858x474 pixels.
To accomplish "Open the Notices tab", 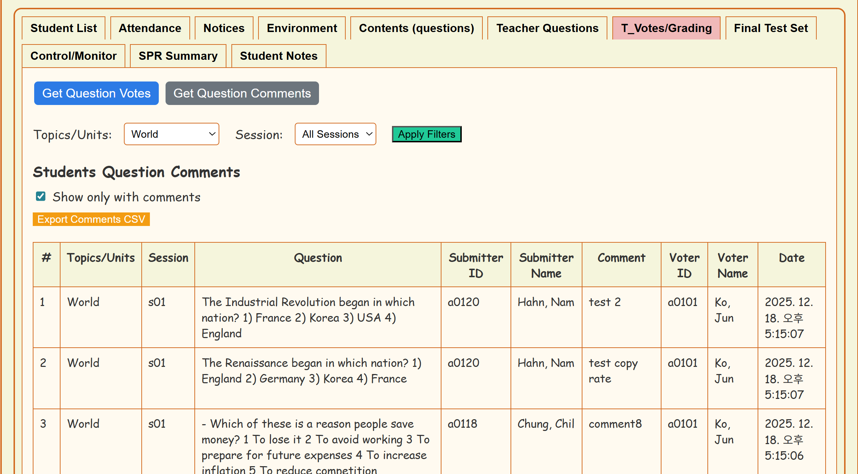I will tap(224, 28).
